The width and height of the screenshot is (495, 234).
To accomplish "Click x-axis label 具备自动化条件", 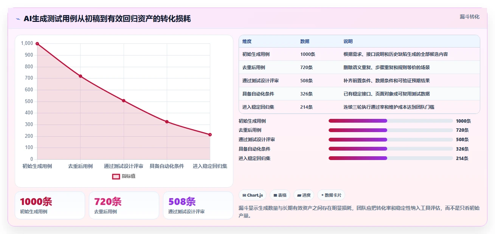I will point(167,166).
